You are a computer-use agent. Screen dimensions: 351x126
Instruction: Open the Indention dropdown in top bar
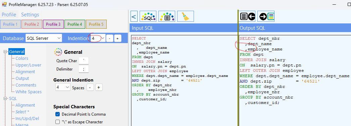(x=98, y=38)
